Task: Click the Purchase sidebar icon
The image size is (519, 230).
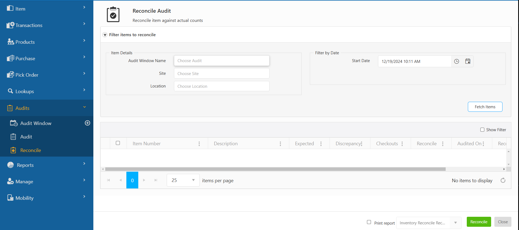Action: 11,58
